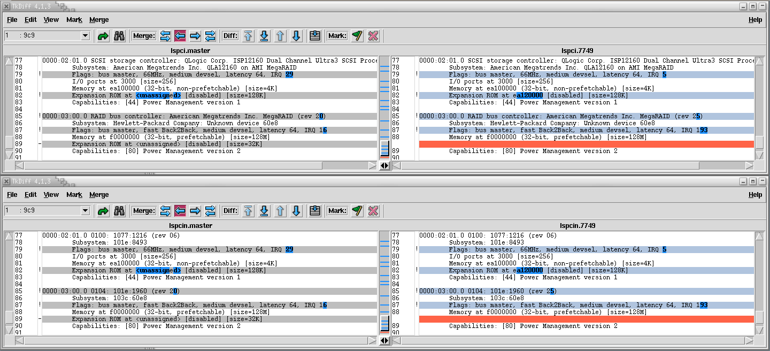Center current diff in lspci window
The image size is (770, 351).
tap(315, 36)
